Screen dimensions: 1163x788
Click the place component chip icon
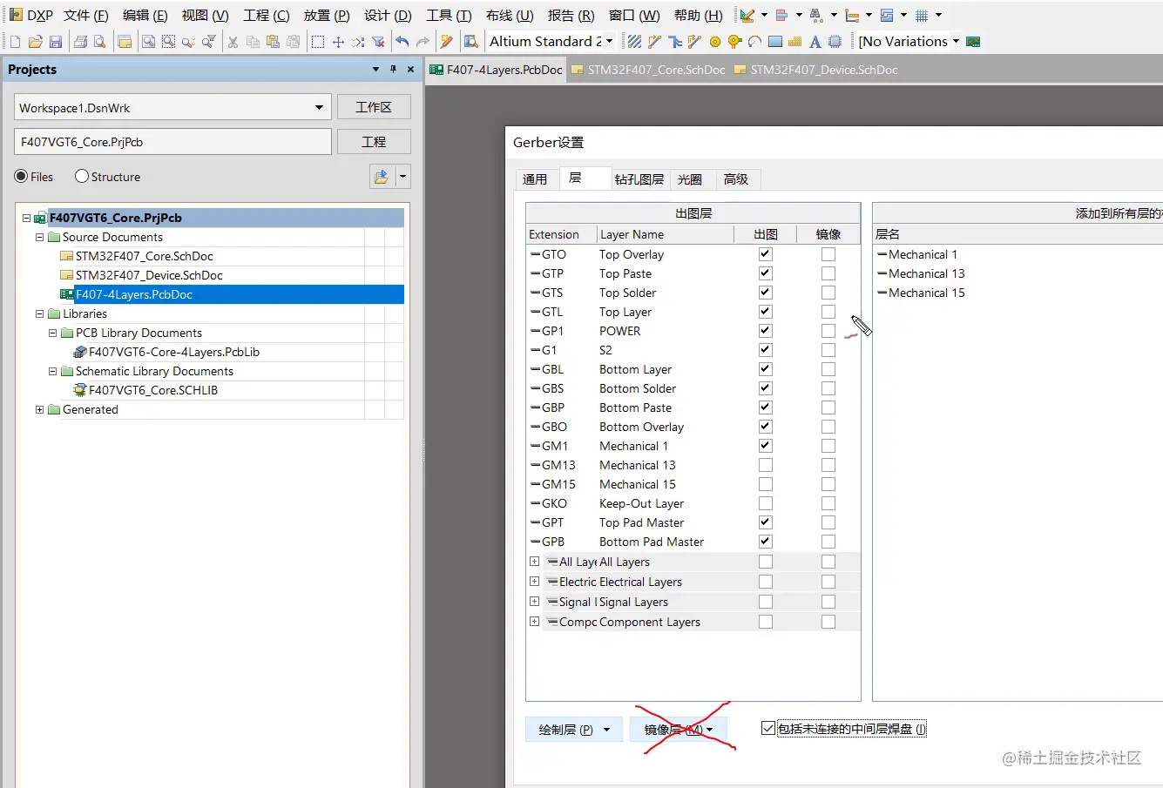835,42
